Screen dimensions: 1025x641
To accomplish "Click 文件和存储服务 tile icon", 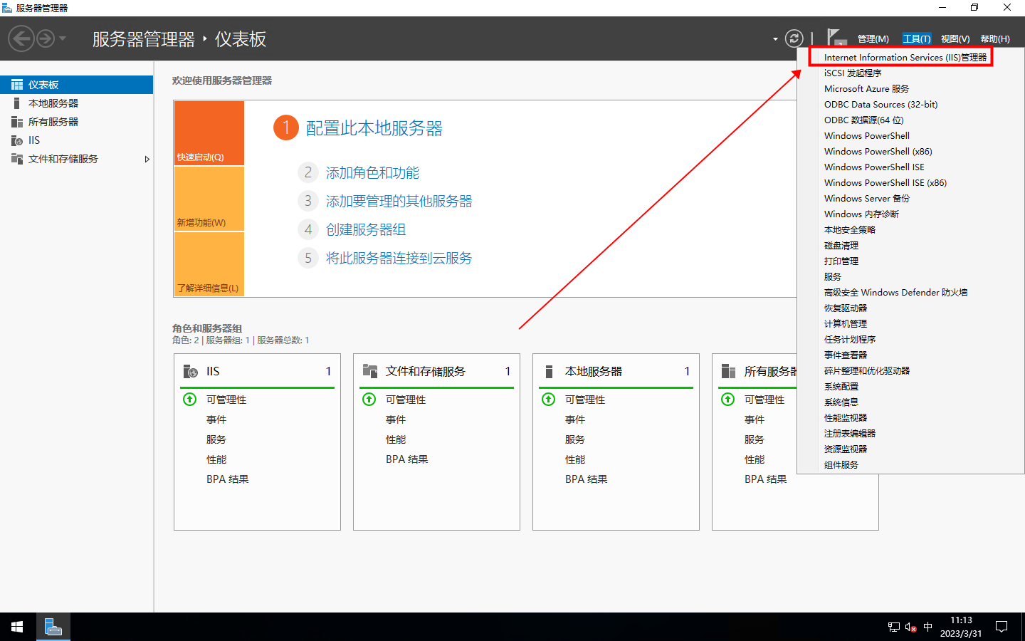I will [x=370, y=371].
